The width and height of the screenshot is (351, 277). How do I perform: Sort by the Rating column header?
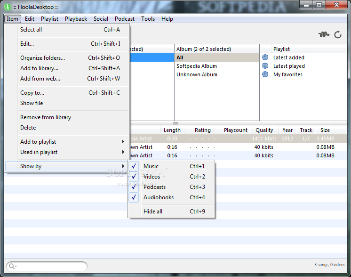[203, 130]
